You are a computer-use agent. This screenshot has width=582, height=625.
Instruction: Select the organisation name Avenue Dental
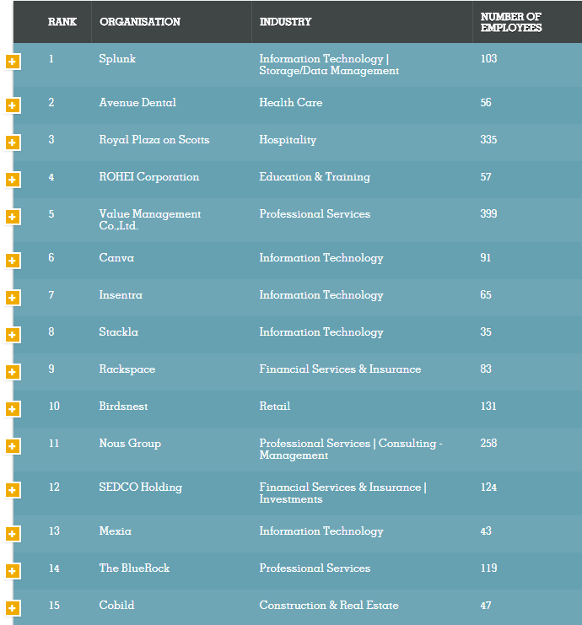point(137,102)
